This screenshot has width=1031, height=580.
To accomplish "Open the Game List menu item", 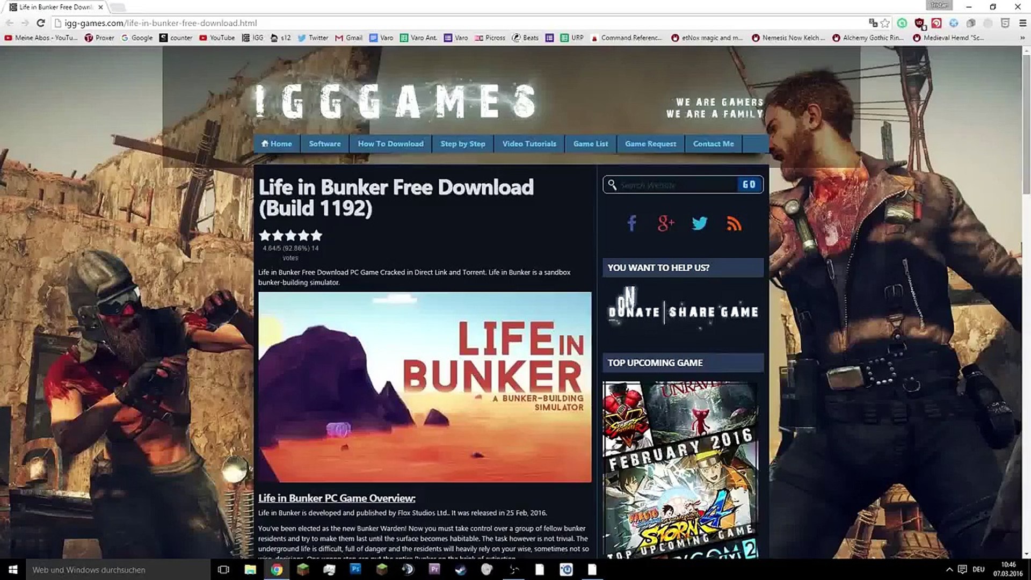I will click(590, 143).
